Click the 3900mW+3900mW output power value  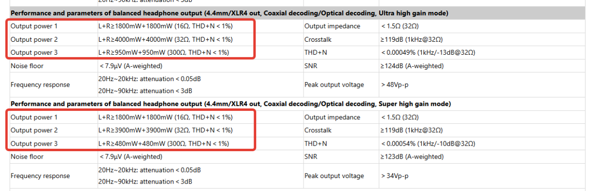[x=165, y=130]
